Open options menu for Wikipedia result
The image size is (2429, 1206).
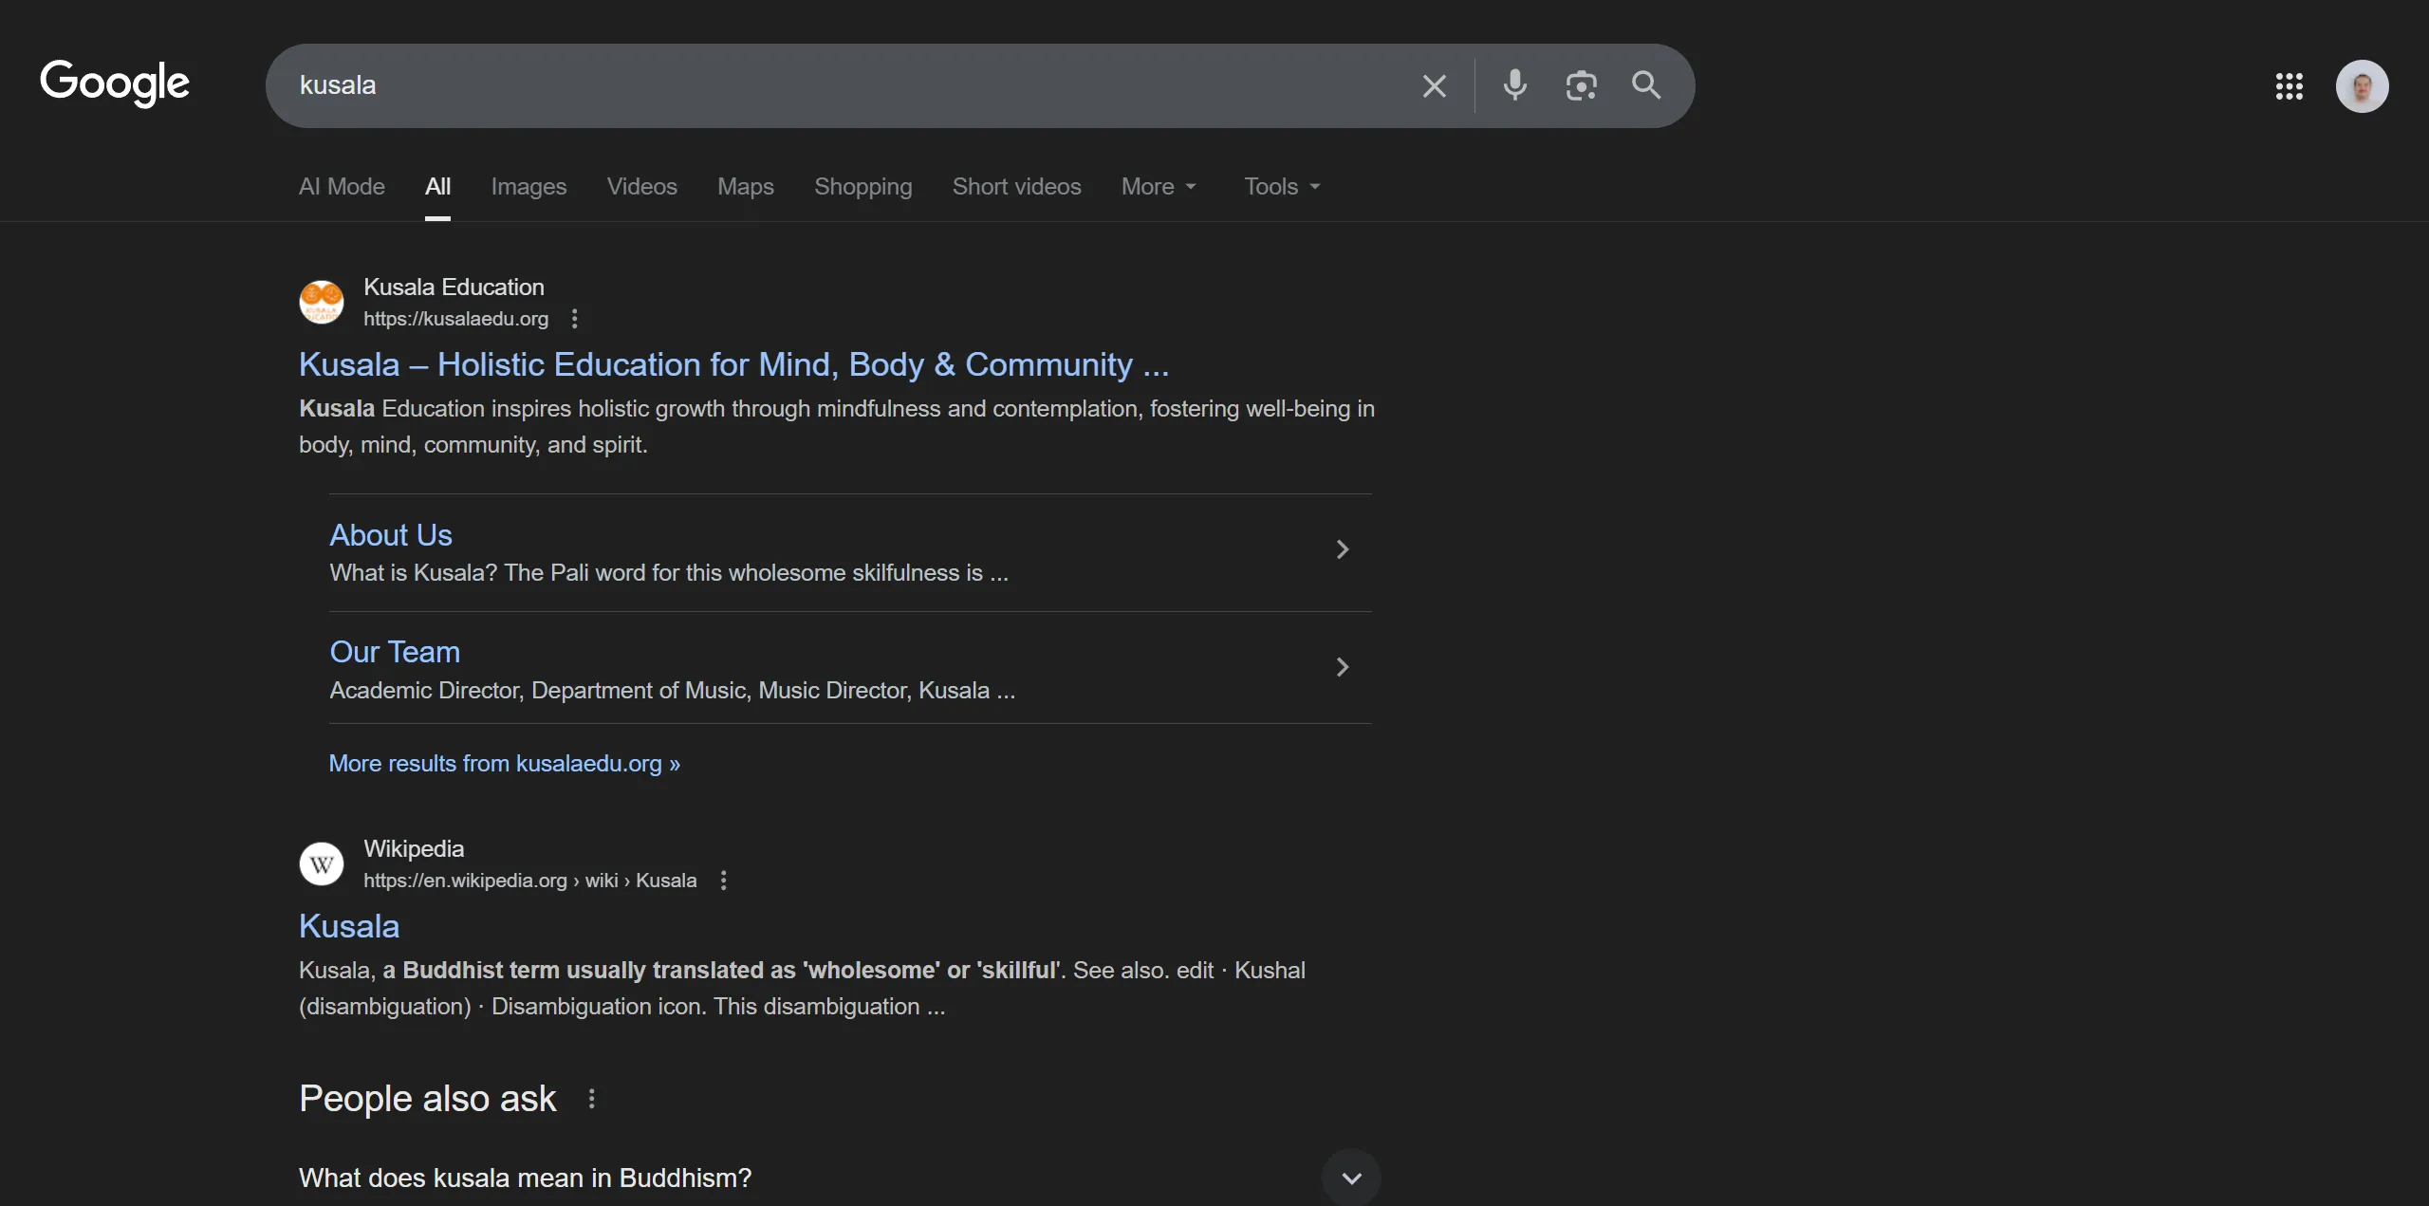pyautogui.click(x=723, y=881)
